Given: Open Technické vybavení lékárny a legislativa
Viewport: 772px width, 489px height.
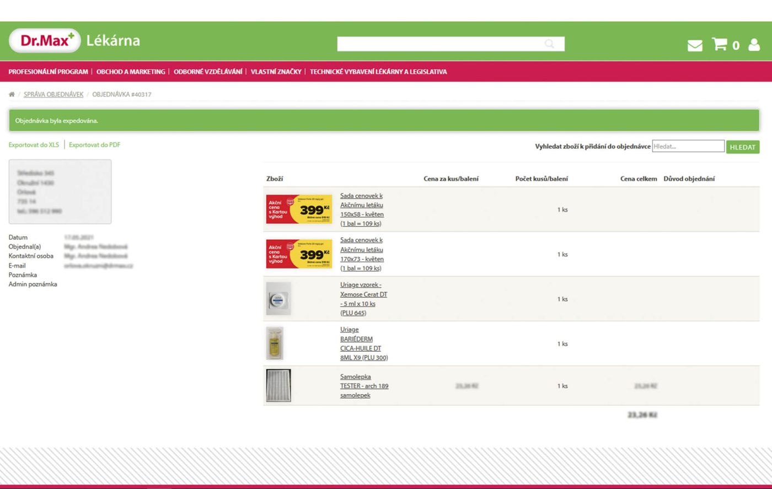Looking at the screenshot, I should [x=378, y=72].
